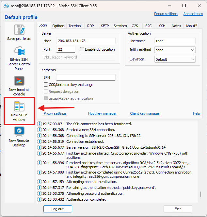Click the 'Default profile' heading text
This screenshot has height=217, width=207.
(21, 17)
